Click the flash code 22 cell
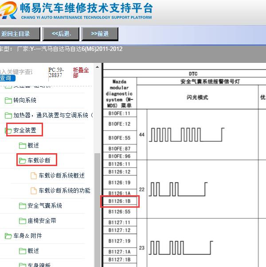This screenshot has height=267, width=266. [142, 190]
